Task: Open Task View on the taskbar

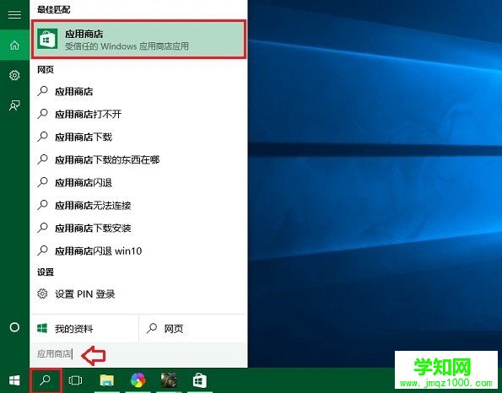Action: click(76, 380)
